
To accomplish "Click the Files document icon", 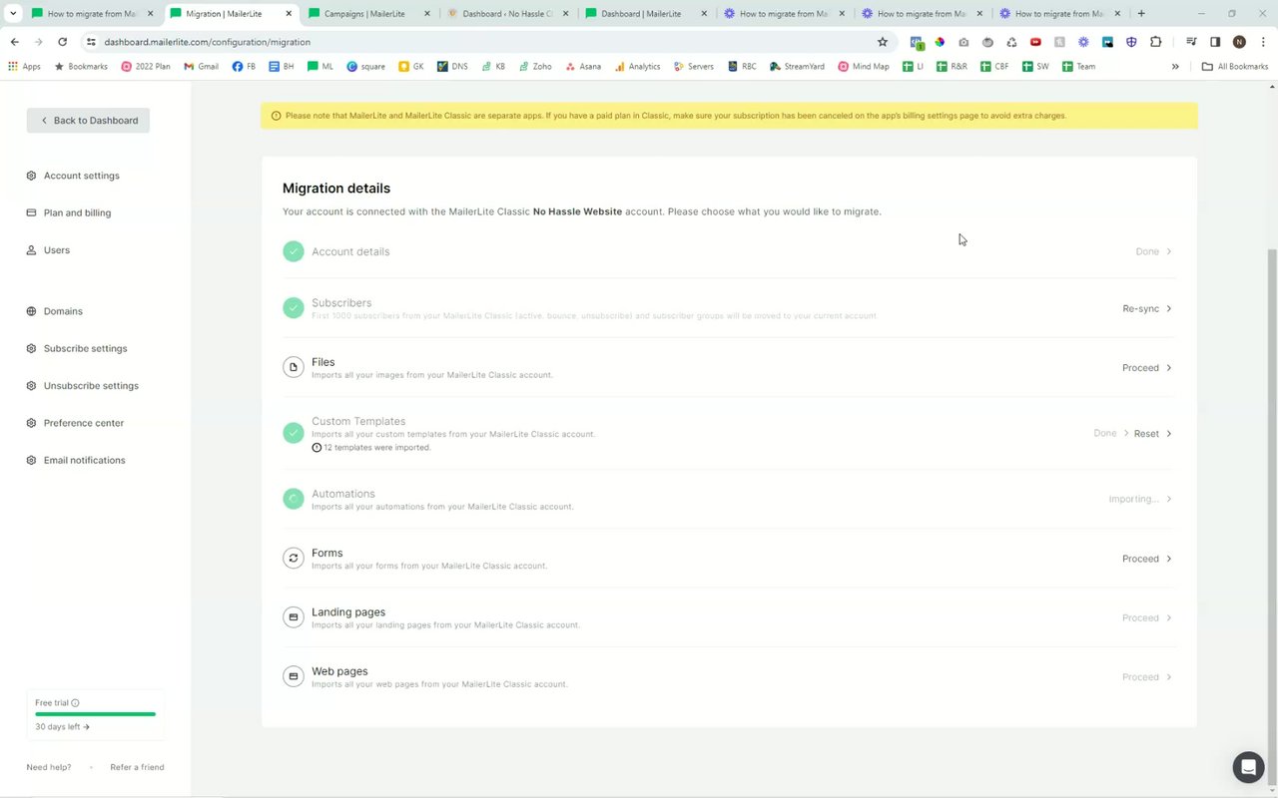I will tap(293, 367).
